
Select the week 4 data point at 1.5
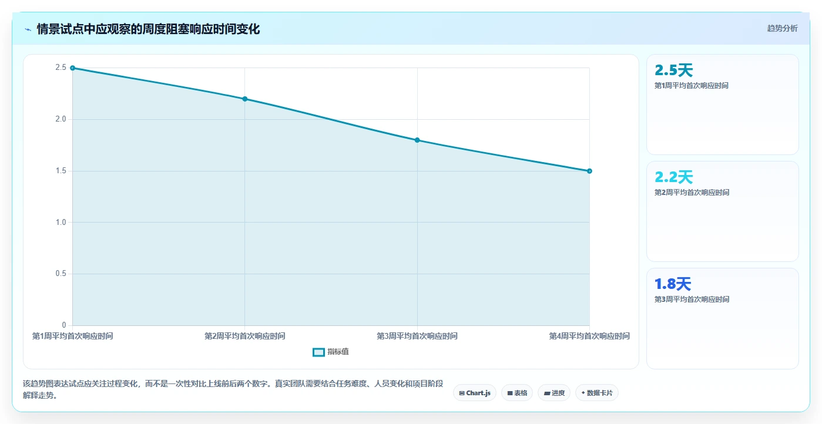click(x=589, y=171)
